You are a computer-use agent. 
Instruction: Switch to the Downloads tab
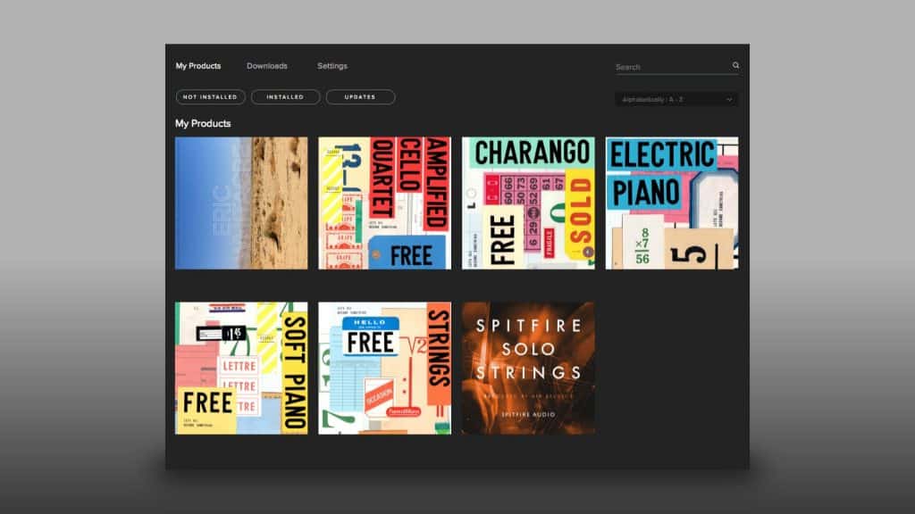[x=266, y=65]
